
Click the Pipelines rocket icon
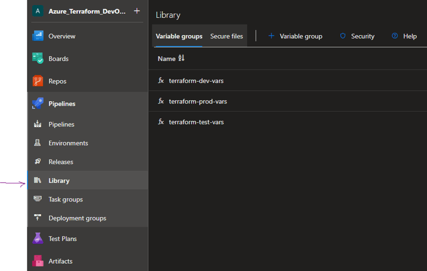pos(38,104)
